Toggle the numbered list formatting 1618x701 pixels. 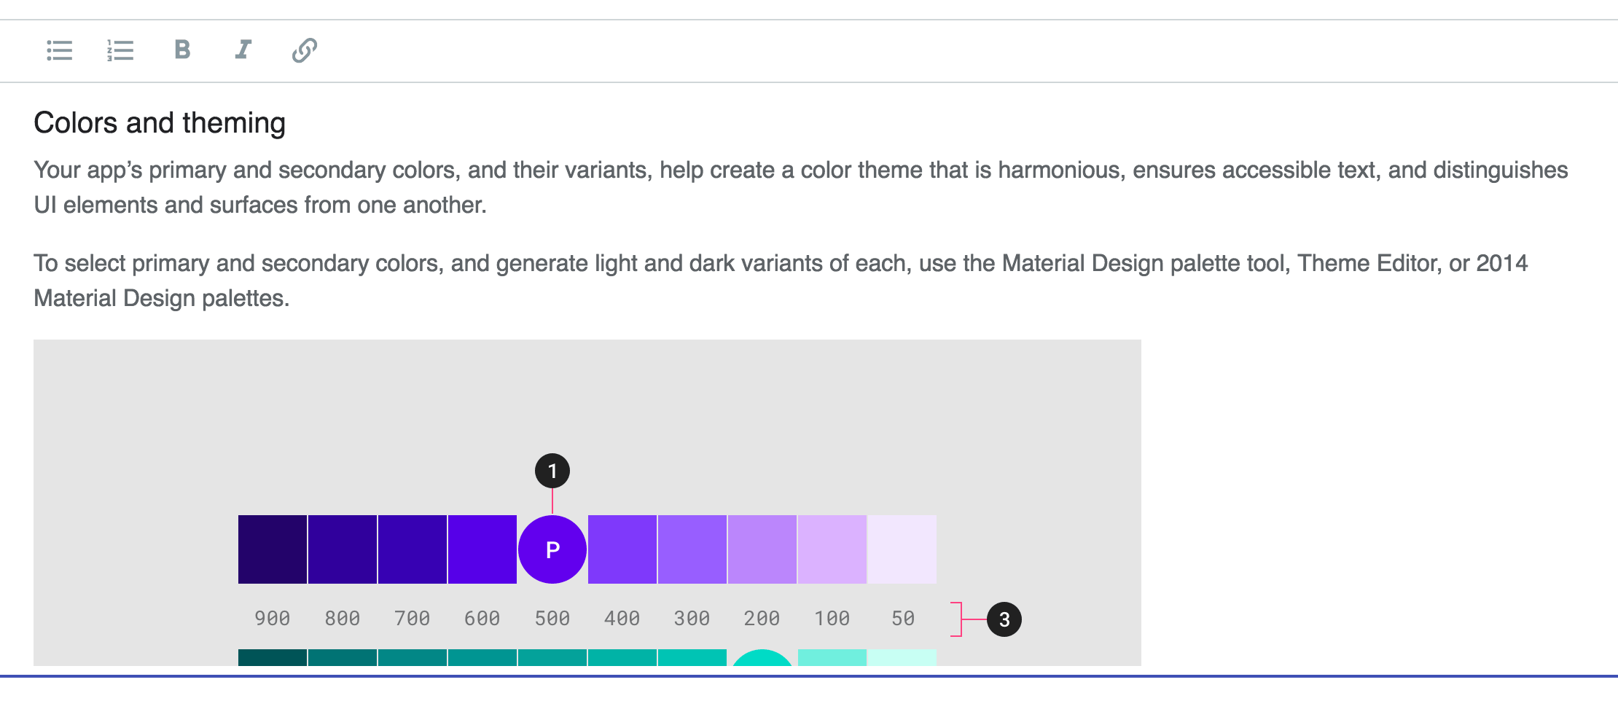point(120,50)
